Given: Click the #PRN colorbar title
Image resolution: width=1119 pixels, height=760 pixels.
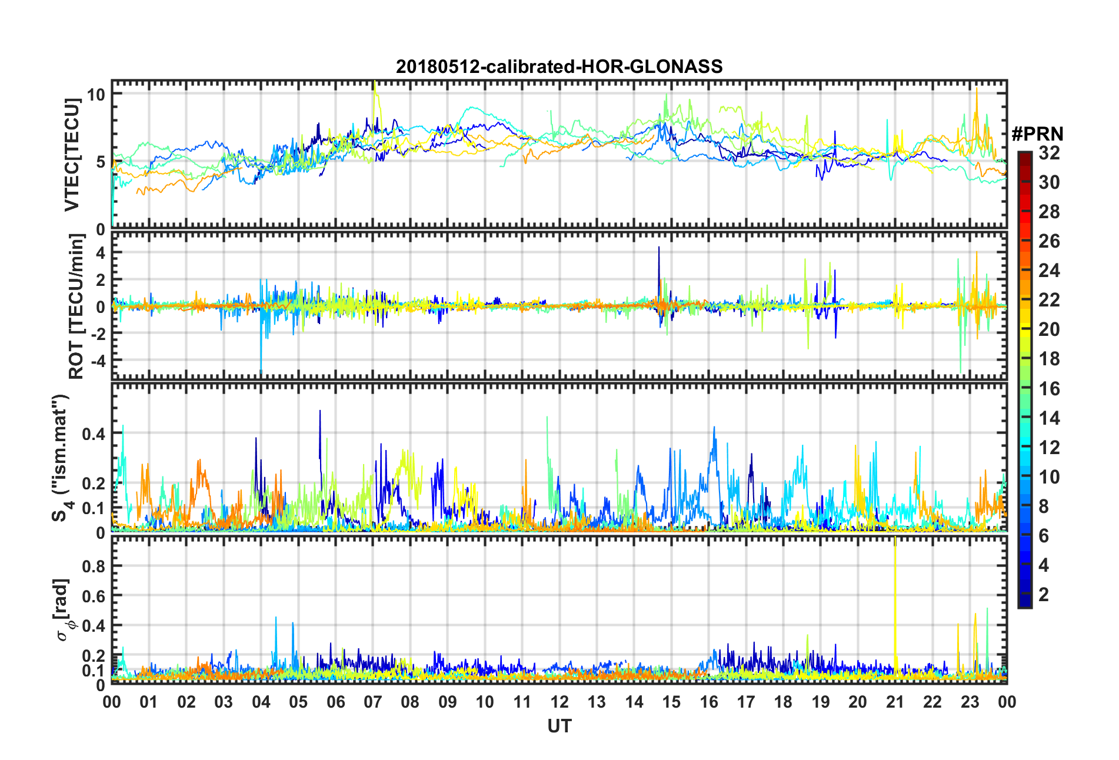Looking at the screenshot, I should click(x=1037, y=134).
